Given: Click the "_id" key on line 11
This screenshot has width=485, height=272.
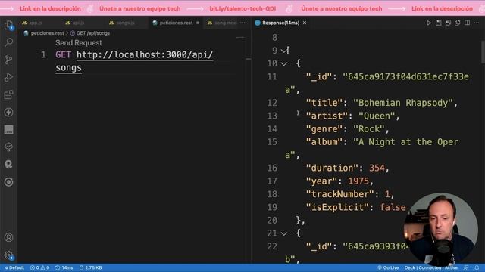Looking at the screenshot, I should tap(319, 76).
